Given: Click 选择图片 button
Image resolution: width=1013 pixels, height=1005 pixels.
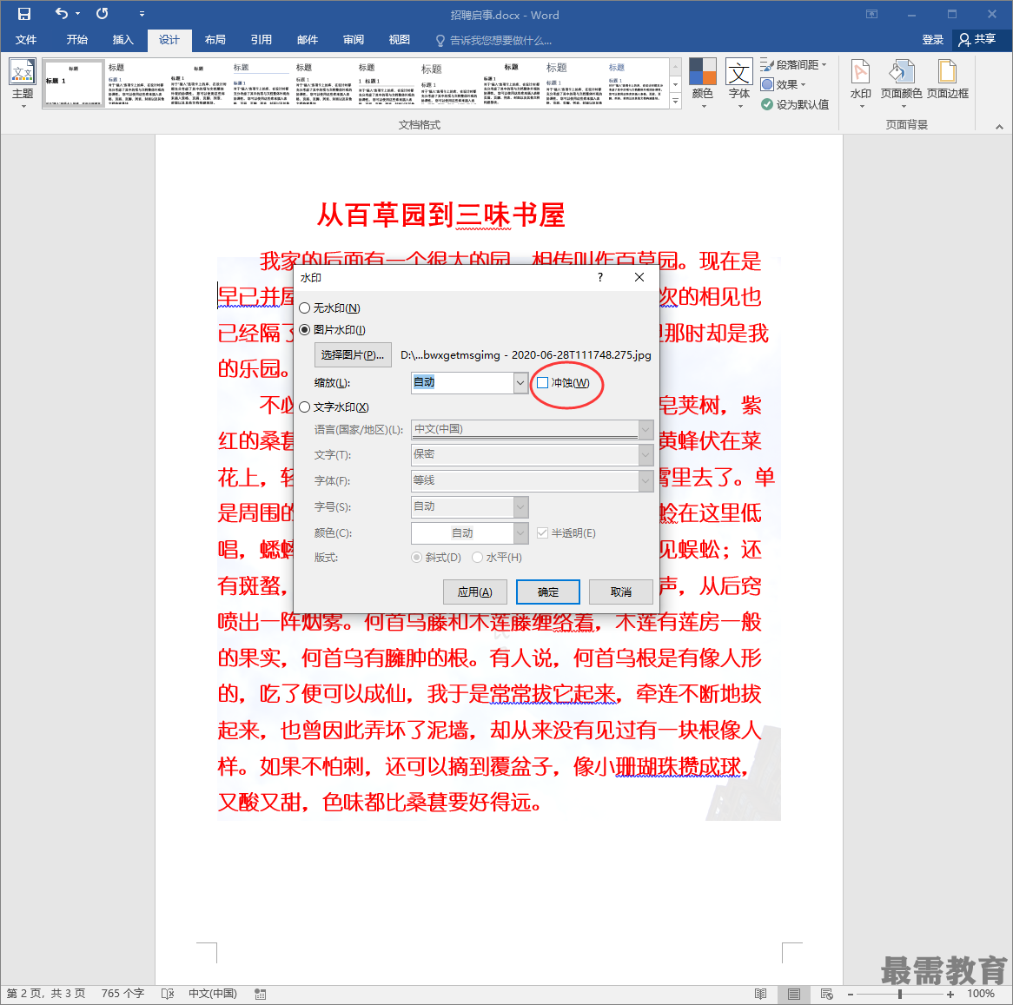Looking at the screenshot, I should 353,354.
